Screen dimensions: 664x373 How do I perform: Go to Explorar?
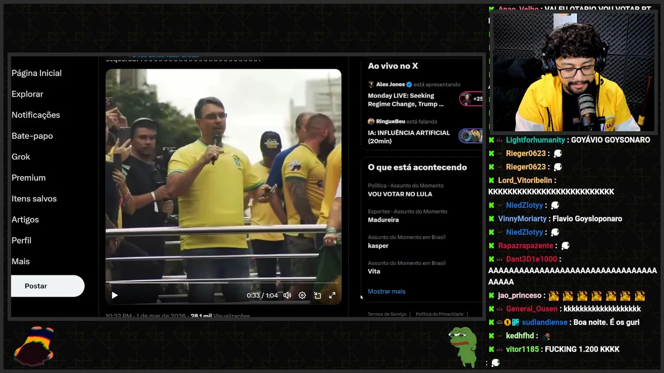27,94
